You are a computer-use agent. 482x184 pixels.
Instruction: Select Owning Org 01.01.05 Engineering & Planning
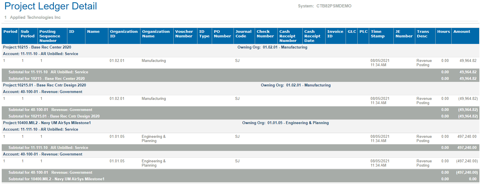coord(285,123)
